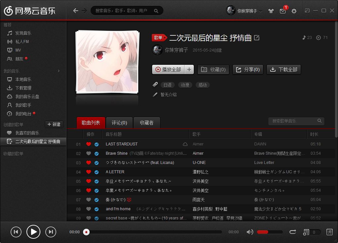Like Brave Shine with heart icon

point(89,153)
